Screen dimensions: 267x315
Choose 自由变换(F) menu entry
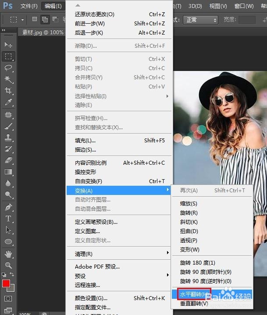119,181
